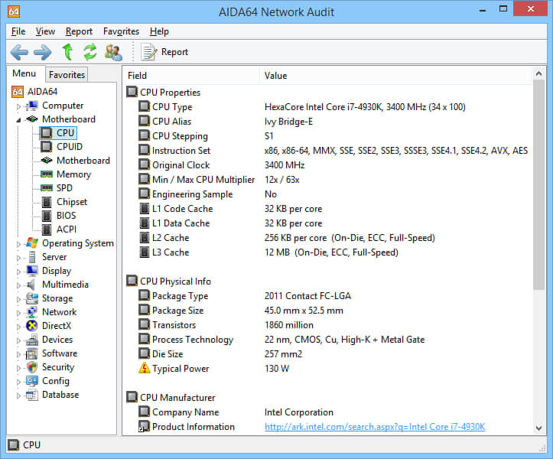The image size is (553, 459).
Task: Click the Value column header
Action: pos(395,76)
